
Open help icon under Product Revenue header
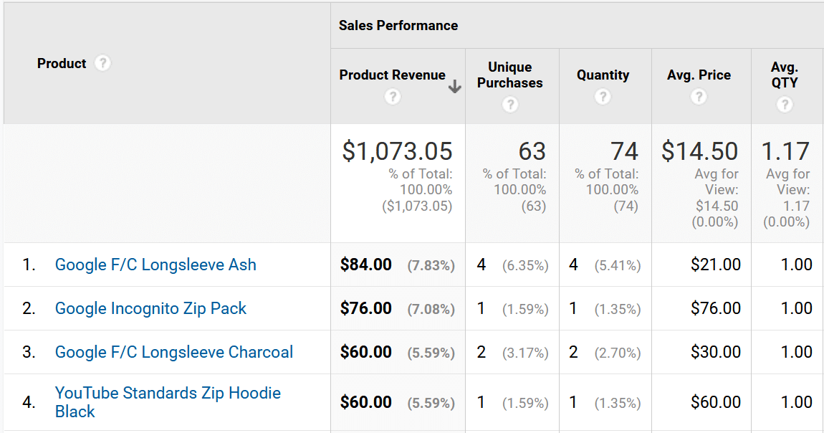pyautogui.click(x=392, y=97)
